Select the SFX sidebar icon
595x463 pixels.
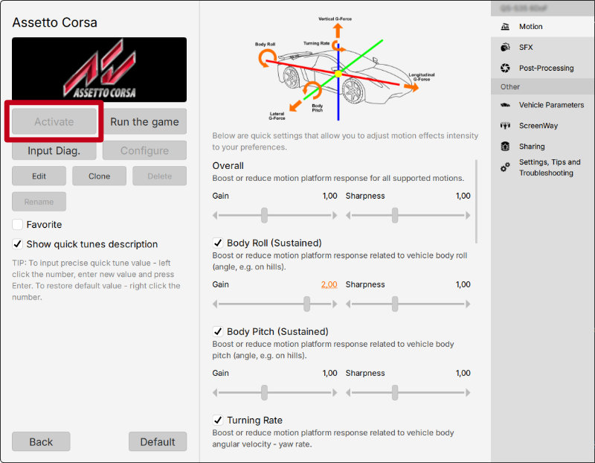tap(521, 47)
